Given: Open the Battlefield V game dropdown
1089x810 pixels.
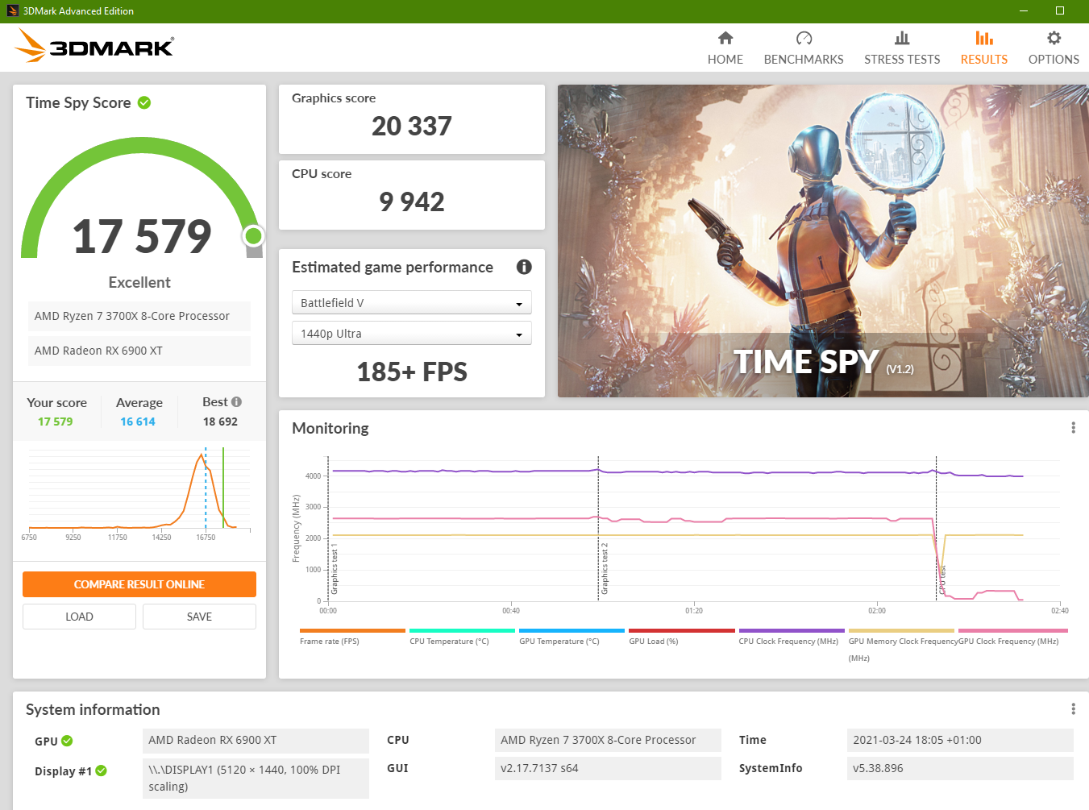Looking at the screenshot, I should (411, 302).
